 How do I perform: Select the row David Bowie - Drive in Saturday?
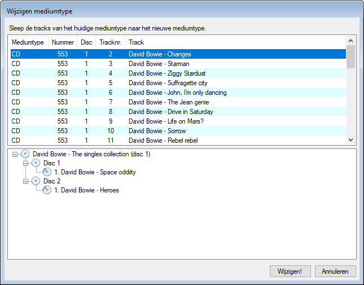coord(178,112)
